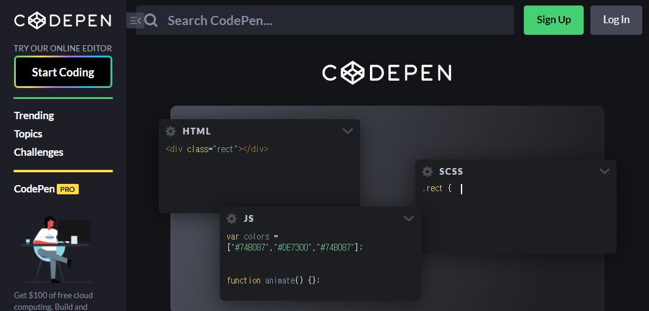Collapse the sidebar with the toggle icon
The width and height of the screenshot is (649, 311).
tap(136, 20)
